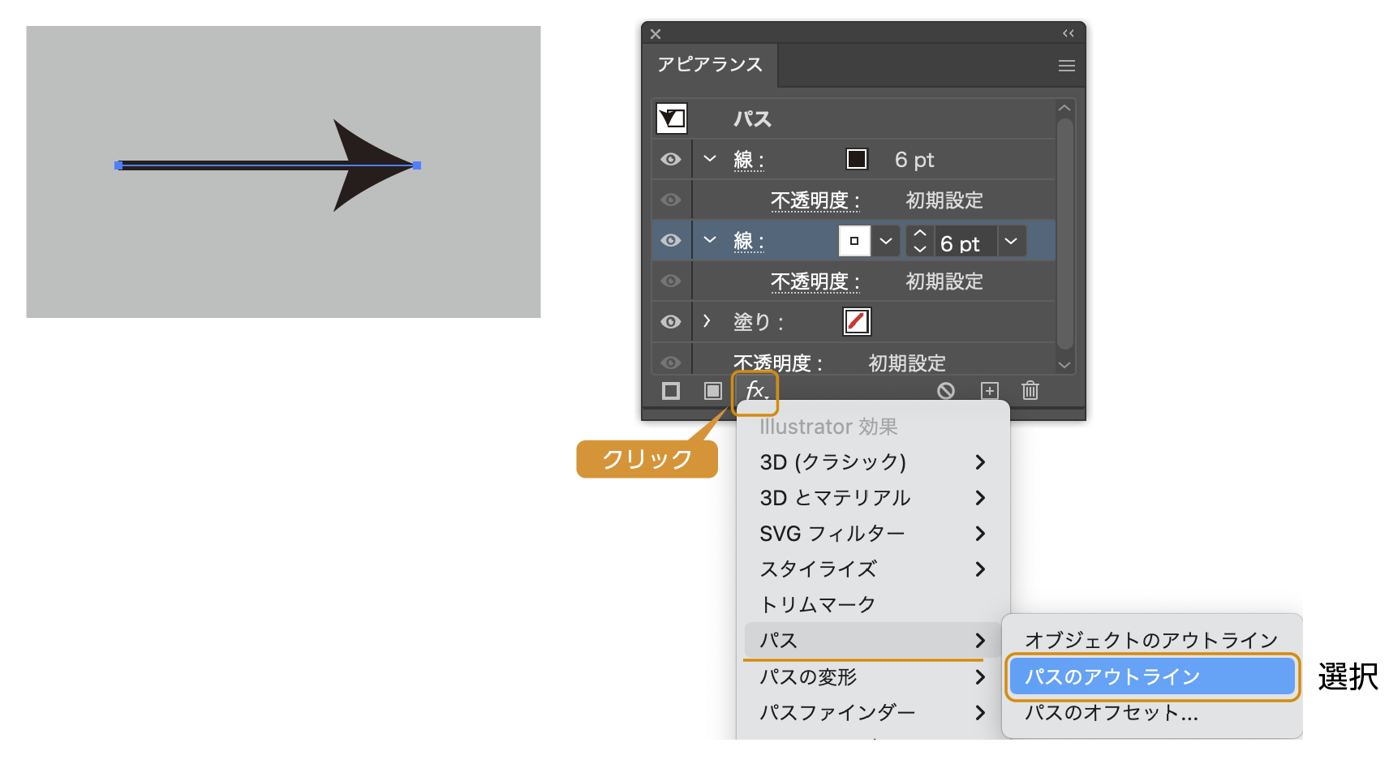This screenshot has width=1389, height=764.
Task: Click the add new fill icon
Action: point(712,391)
